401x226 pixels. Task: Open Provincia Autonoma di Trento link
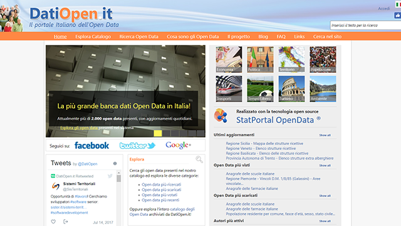(x=279, y=158)
